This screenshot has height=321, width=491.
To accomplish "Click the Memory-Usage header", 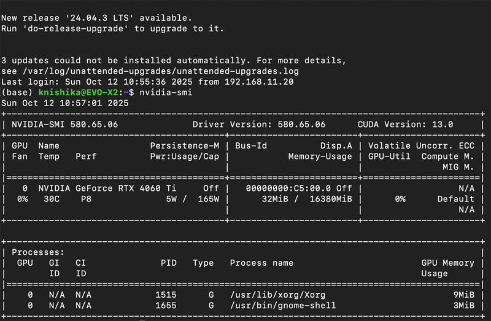I will click(320, 157).
